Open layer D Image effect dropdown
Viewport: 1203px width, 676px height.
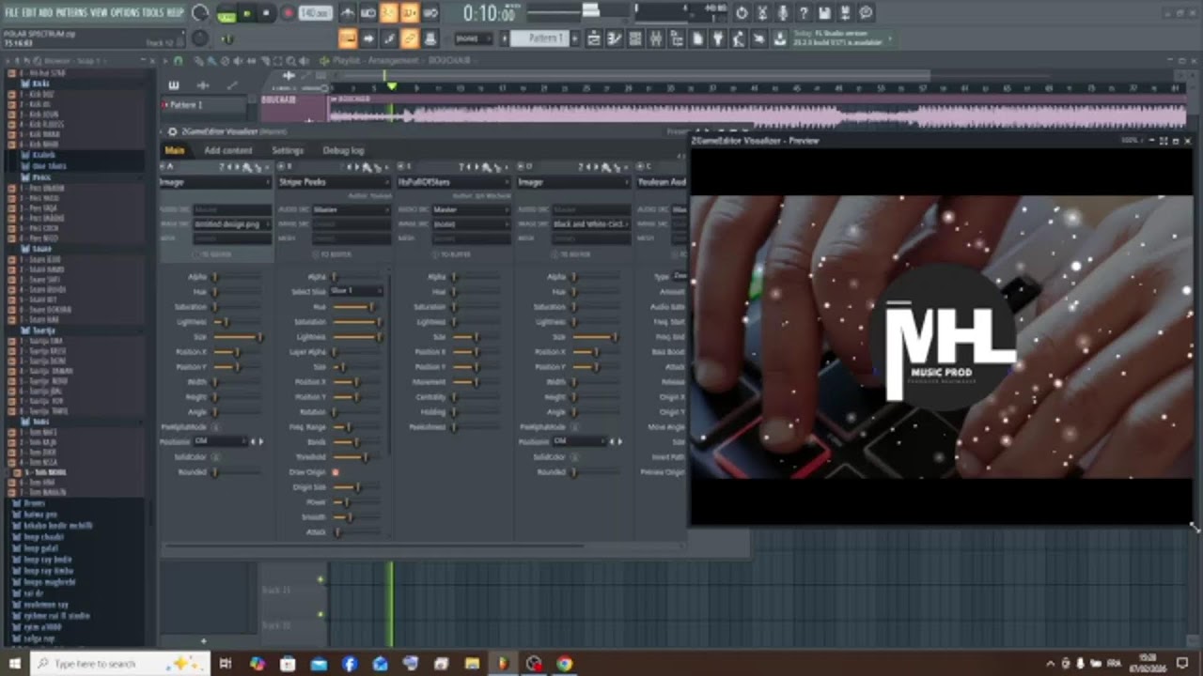573,182
